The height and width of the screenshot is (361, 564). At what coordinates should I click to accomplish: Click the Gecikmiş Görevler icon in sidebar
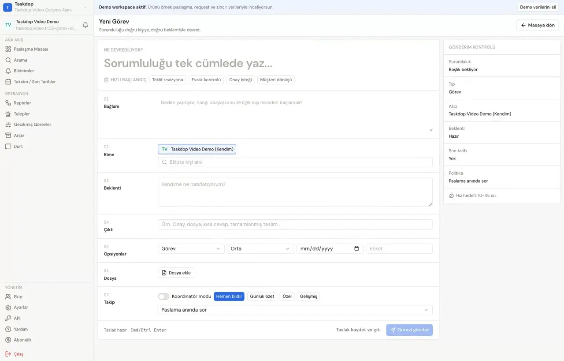tap(8, 124)
